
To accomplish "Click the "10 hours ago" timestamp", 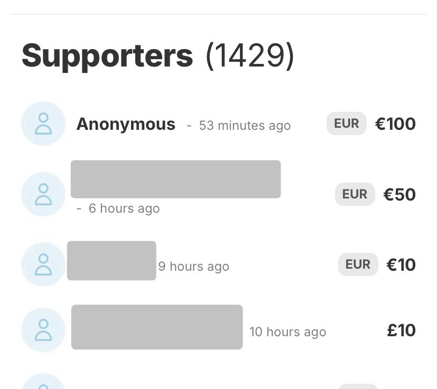I will coord(287,332).
